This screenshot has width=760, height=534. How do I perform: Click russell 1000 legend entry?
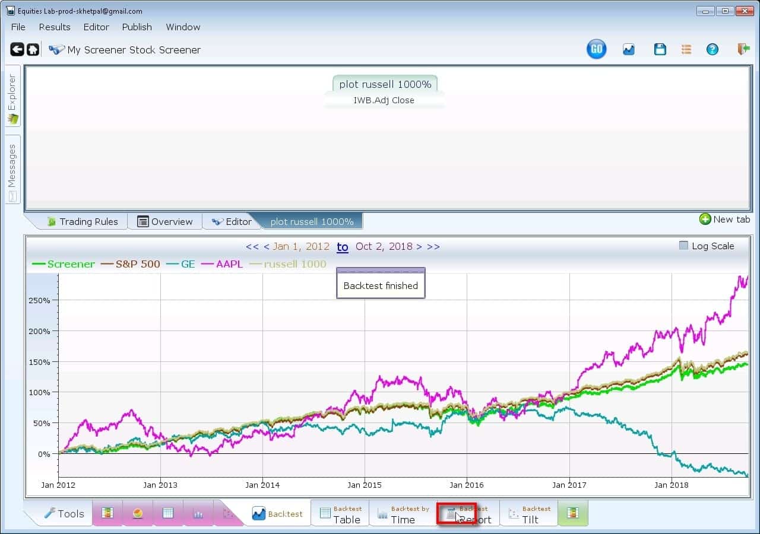(287, 264)
